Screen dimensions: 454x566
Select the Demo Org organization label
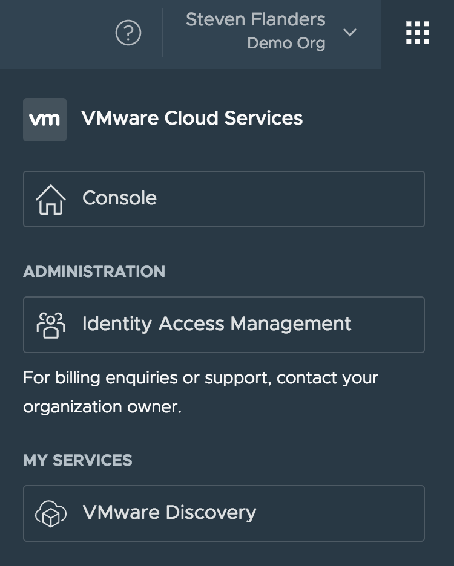coord(286,44)
